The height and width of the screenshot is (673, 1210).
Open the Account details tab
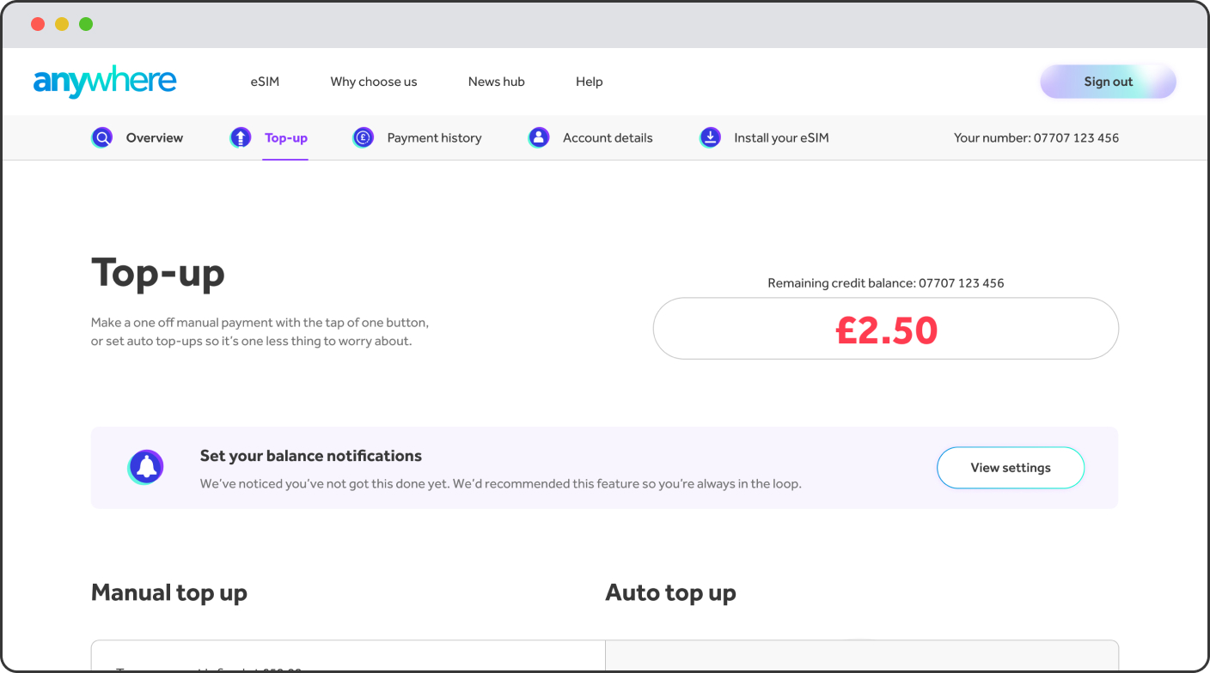pyautogui.click(x=608, y=137)
